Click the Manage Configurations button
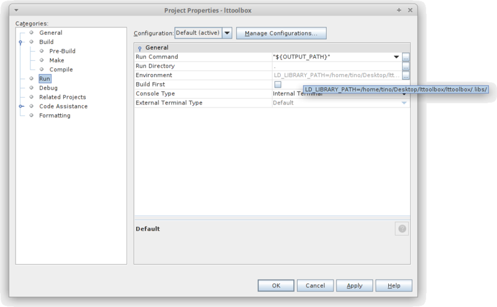Viewport: 497px width, 307px height. click(x=281, y=32)
